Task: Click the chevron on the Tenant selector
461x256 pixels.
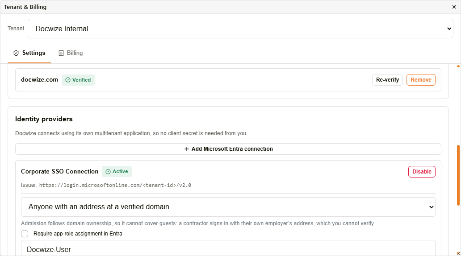Action: 449,29
